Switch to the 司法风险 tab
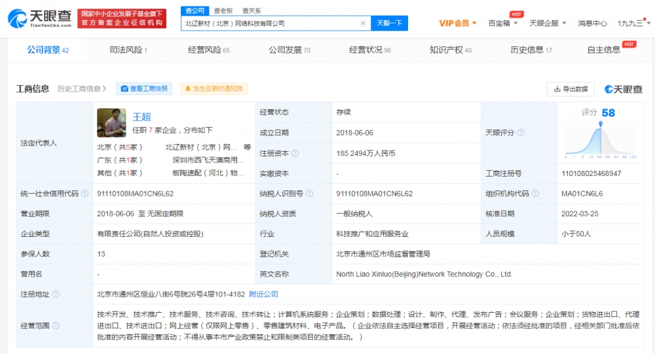Image resolution: width=655 pixels, height=354 pixels. 128,50
